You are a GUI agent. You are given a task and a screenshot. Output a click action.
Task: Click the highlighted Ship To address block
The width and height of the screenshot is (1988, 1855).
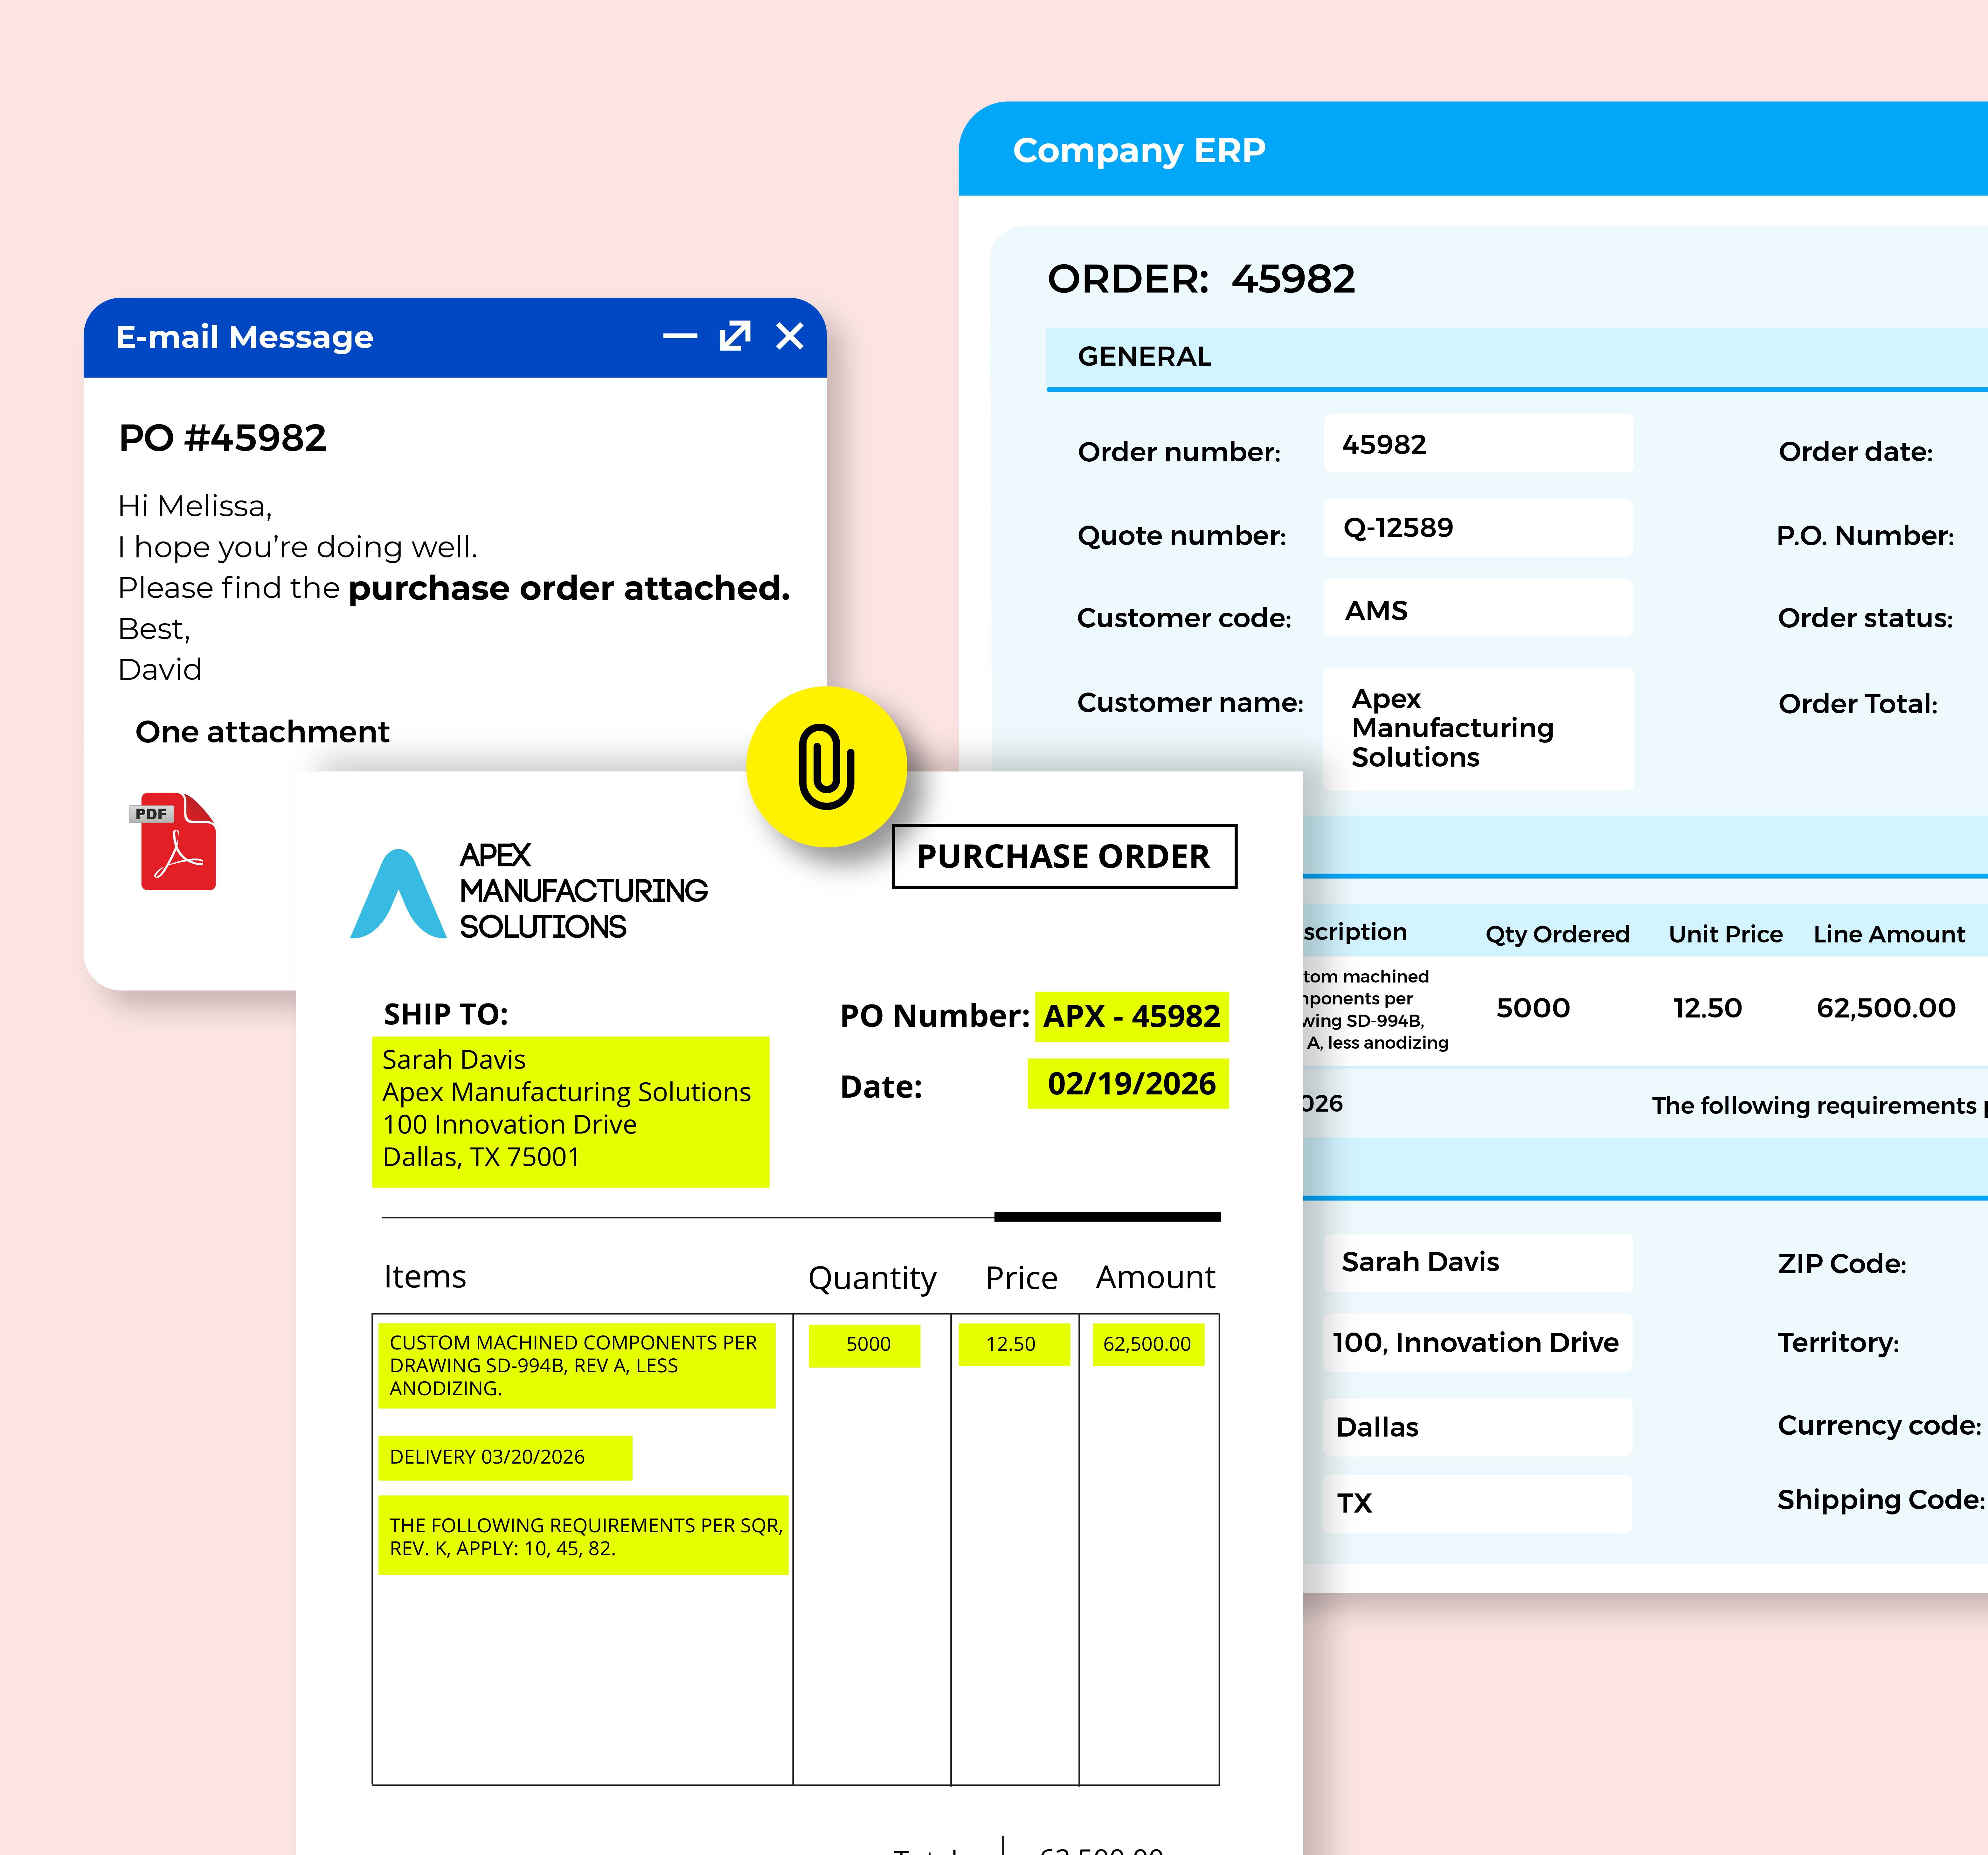[571, 1112]
